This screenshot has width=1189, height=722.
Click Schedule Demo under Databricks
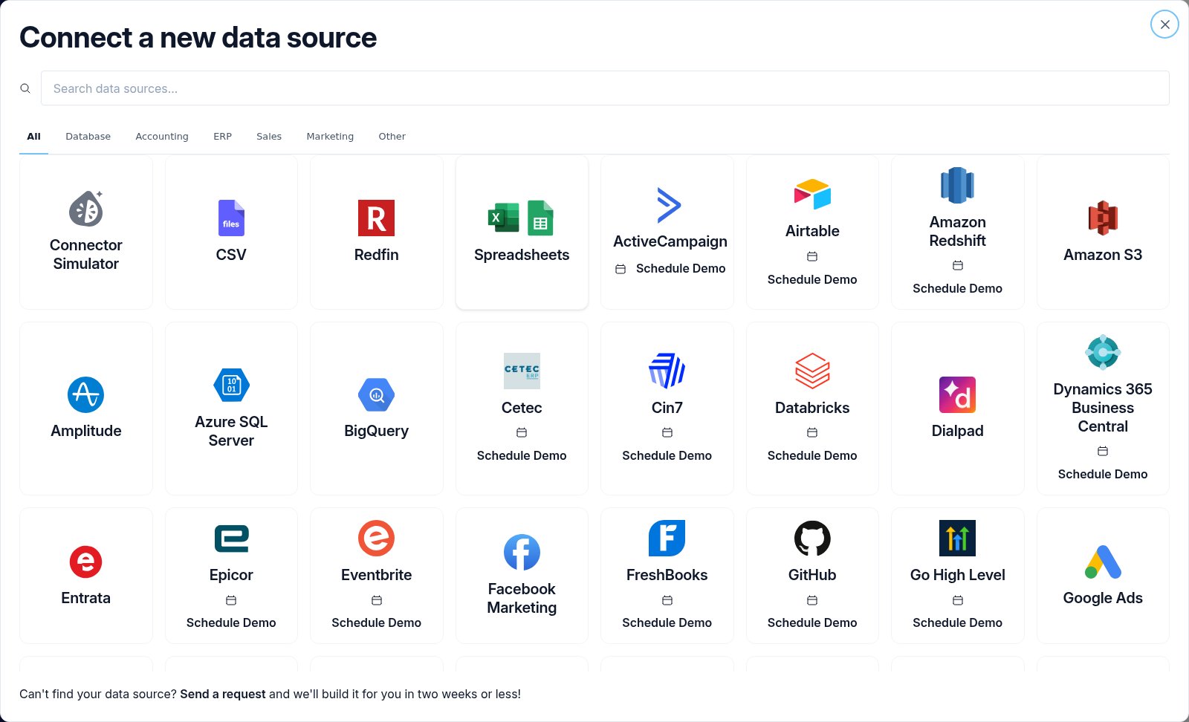(812, 455)
